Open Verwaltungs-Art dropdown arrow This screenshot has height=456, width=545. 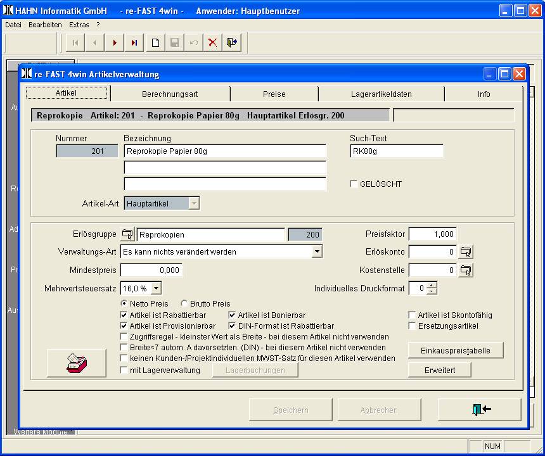pos(317,252)
